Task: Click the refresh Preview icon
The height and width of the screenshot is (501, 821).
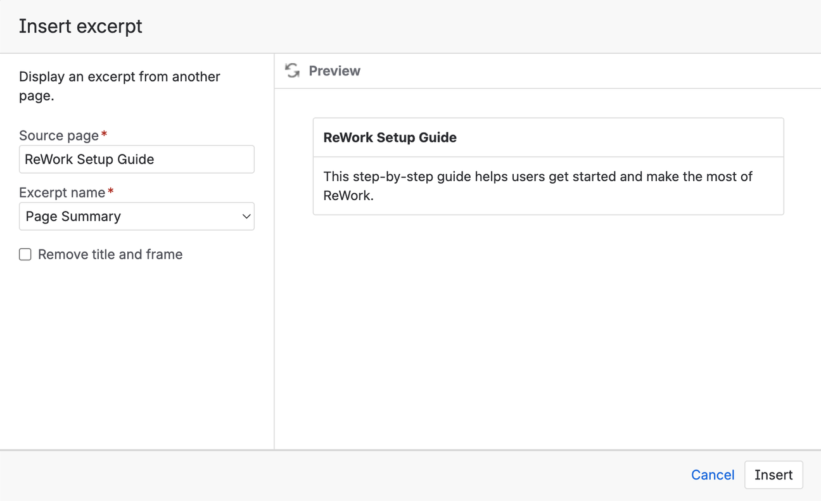Action: pos(292,71)
